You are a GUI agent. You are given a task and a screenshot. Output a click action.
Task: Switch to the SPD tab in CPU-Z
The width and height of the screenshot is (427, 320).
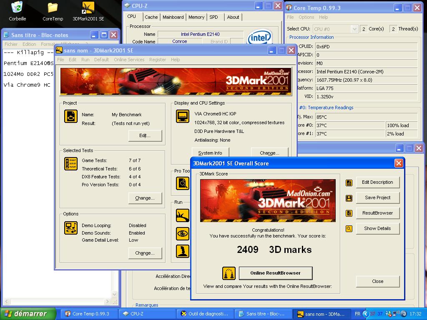pos(214,17)
